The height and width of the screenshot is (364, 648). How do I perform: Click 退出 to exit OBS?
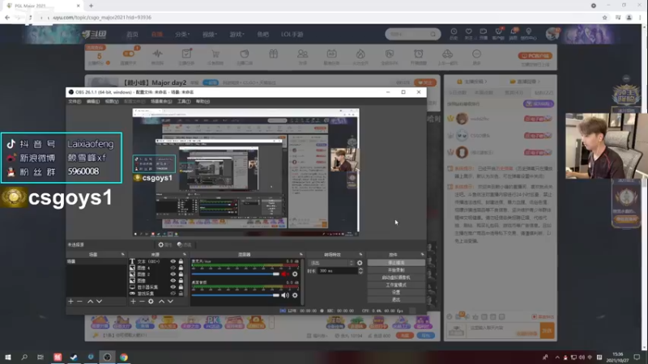click(x=396, y=299)
